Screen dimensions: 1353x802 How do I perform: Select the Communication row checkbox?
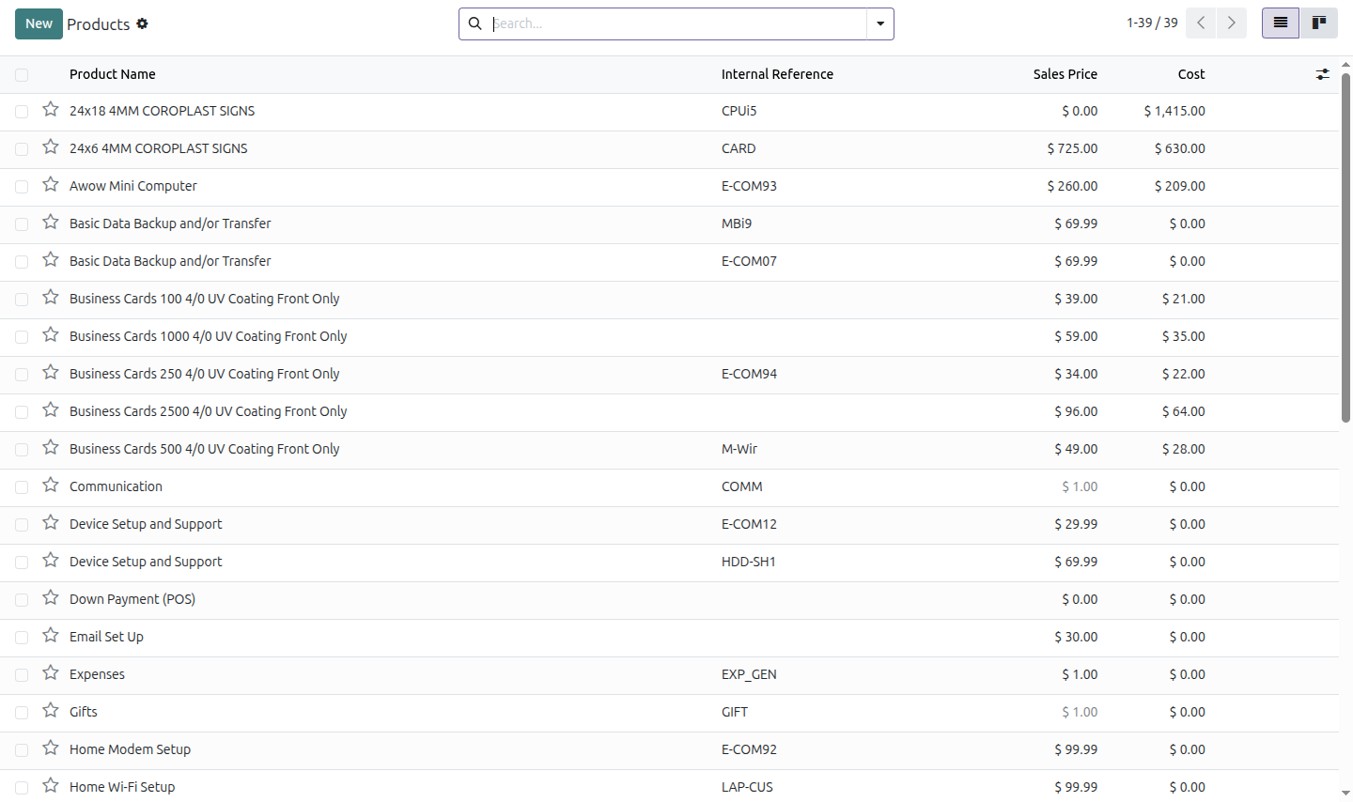[x=22, y=487]
